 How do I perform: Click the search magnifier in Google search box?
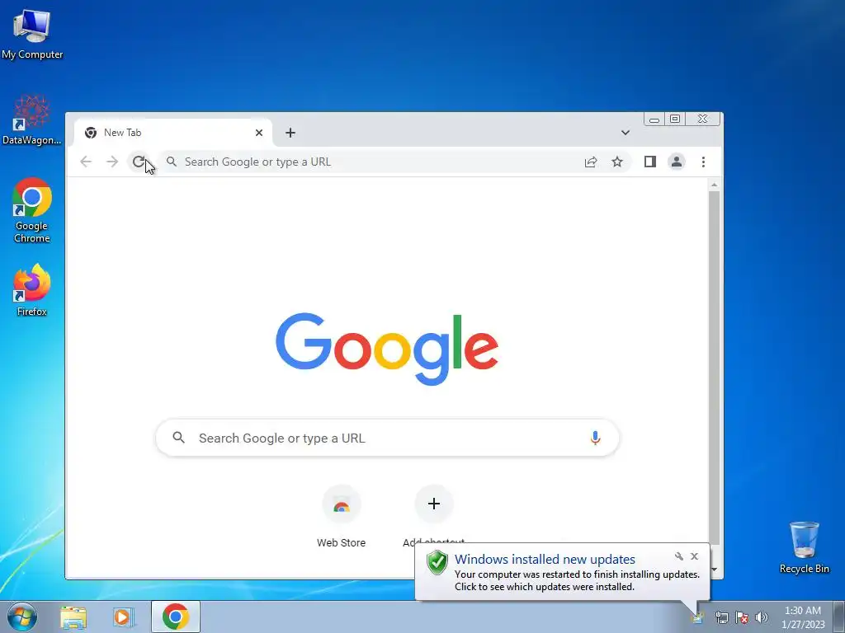click(x=179, y=438)
